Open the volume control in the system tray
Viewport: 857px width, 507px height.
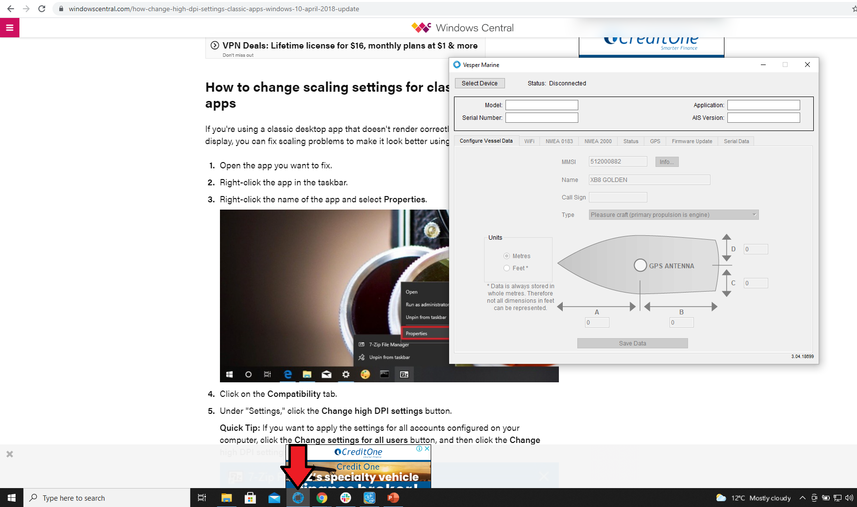[x=849, y=498]
